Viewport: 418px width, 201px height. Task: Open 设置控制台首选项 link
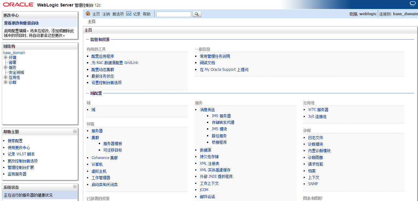click(x=106, y=83)
